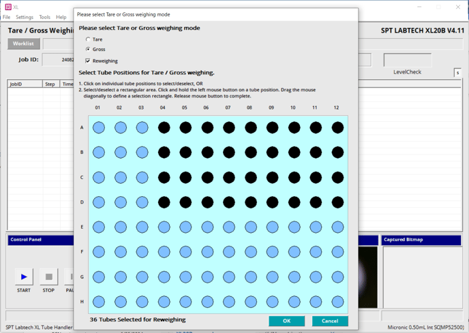The image size is (469, 333).
Task: Select the Gross radio button
Action: [x=88, y=49]
